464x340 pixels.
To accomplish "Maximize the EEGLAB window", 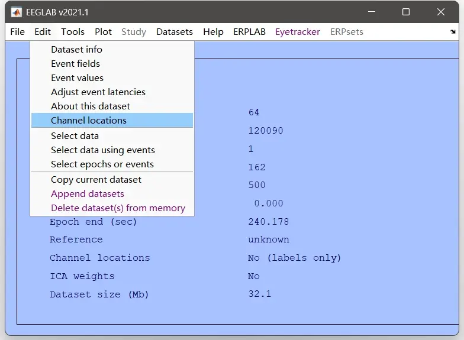I will click(x=406, y=12).
